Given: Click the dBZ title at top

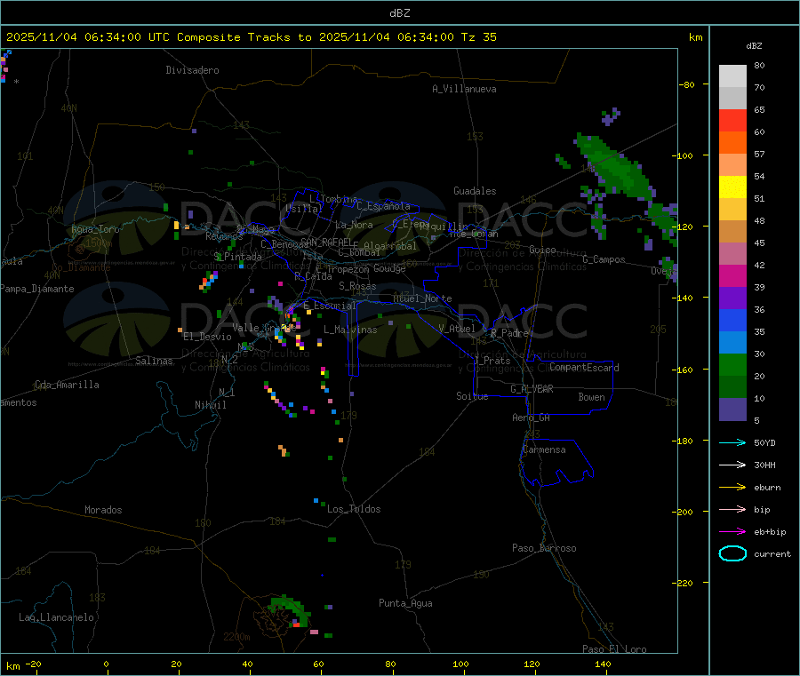Looking at the screenshot, I should (x=399, y=13).
